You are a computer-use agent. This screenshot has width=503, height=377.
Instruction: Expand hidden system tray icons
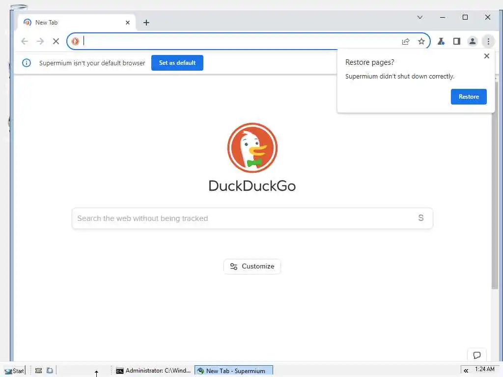click(x=466, y=371)
